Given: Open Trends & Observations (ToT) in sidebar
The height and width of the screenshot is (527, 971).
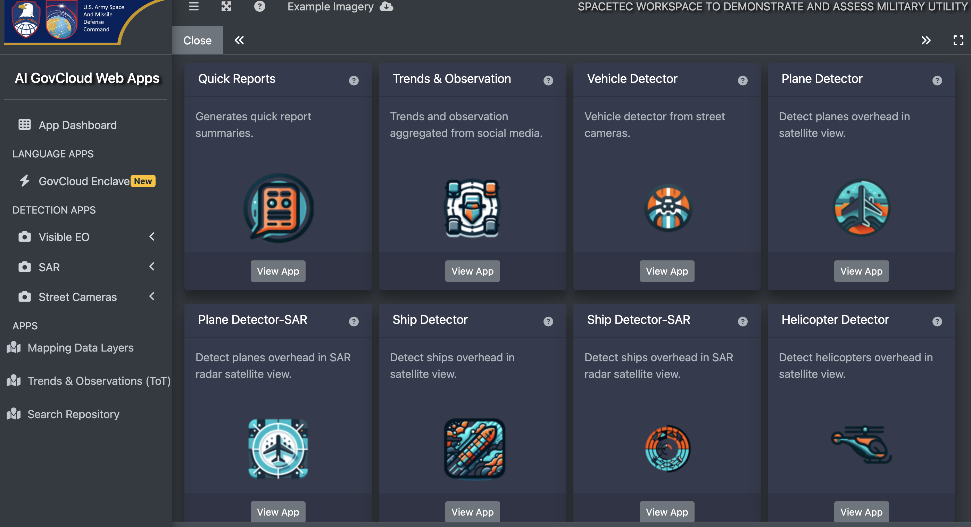Looking at the screenshot, I should [x=88, y=381].
